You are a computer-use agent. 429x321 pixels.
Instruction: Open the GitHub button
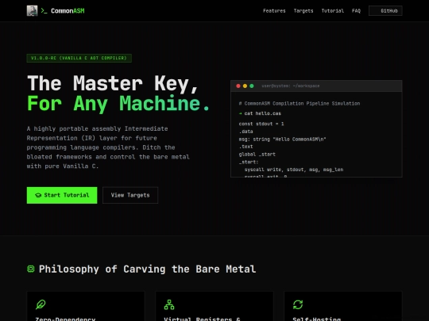385,10
